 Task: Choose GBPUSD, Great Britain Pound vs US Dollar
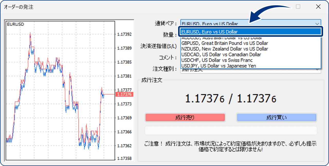(x=225, y=43)
